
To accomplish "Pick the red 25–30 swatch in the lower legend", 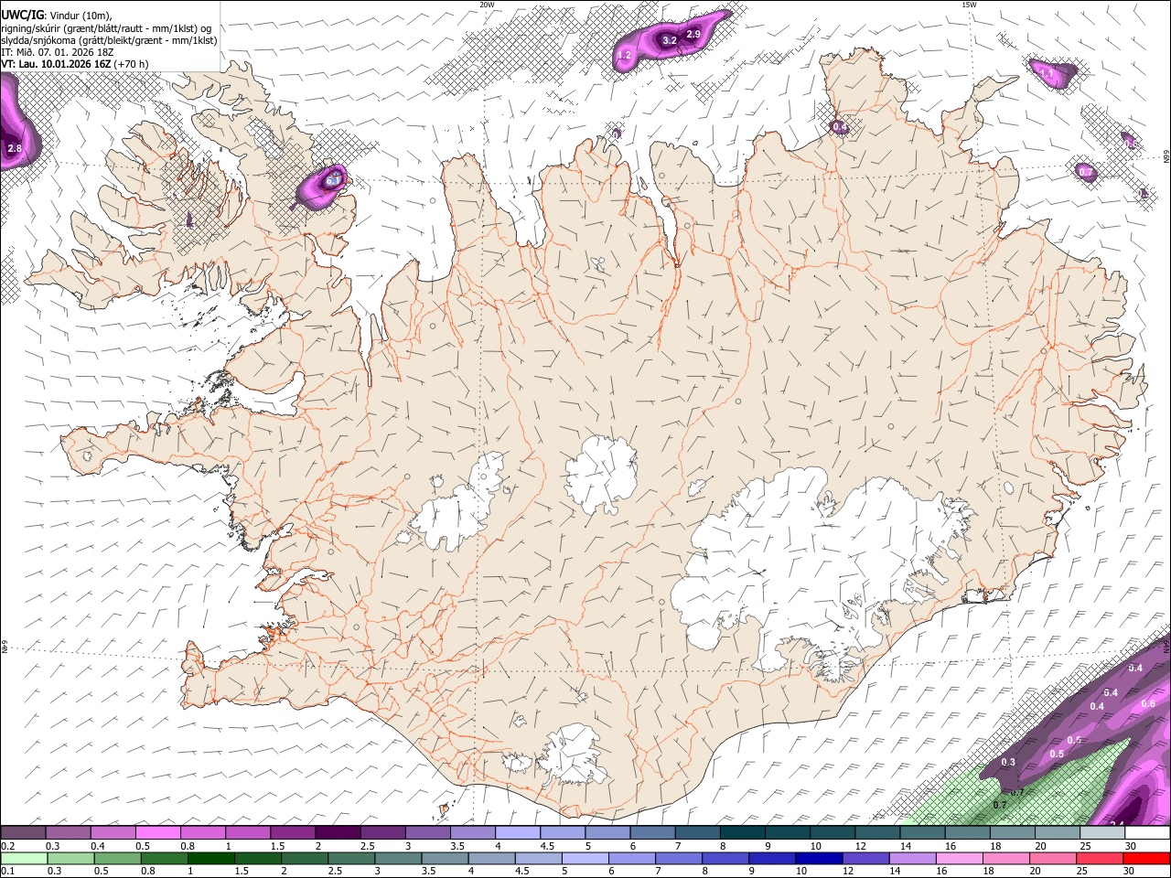I will coord(1101,858).
